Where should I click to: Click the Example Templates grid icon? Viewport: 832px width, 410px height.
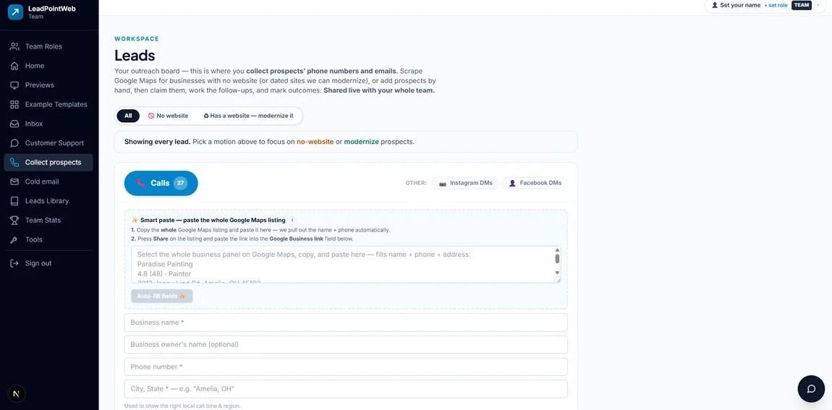(x=15, y=105)
